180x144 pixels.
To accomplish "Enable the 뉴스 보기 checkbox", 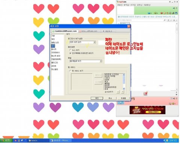I will coord(70,50).
